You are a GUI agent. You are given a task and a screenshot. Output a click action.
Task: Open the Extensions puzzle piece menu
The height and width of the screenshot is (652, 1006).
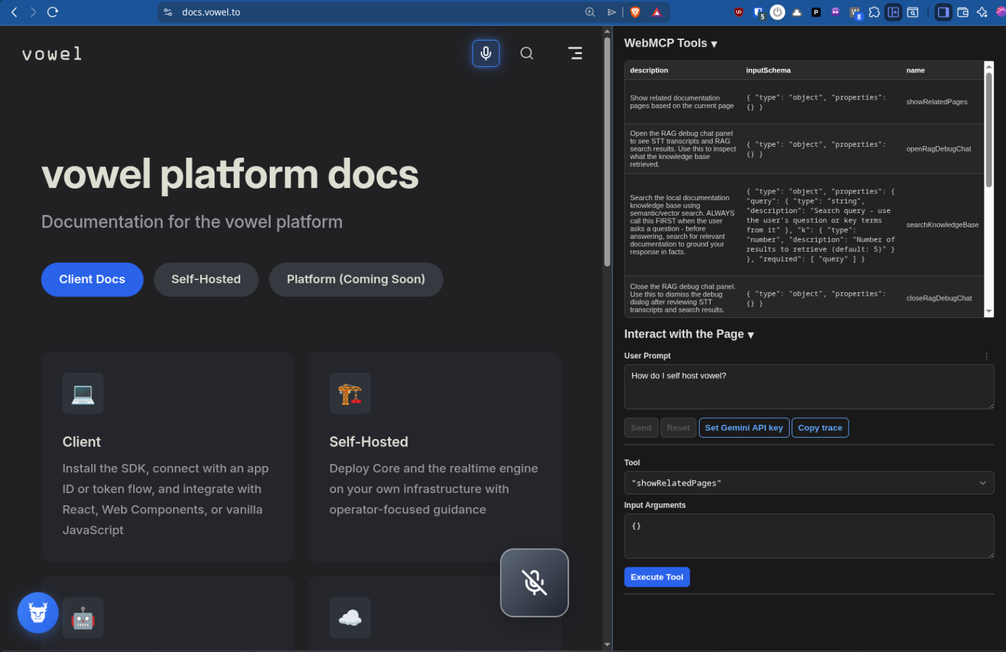874,12
